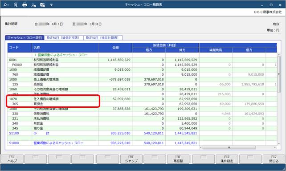Screen dimensions: 286x171
Task: Open F10 条件設定 button
Action: (x=227, y=159)
